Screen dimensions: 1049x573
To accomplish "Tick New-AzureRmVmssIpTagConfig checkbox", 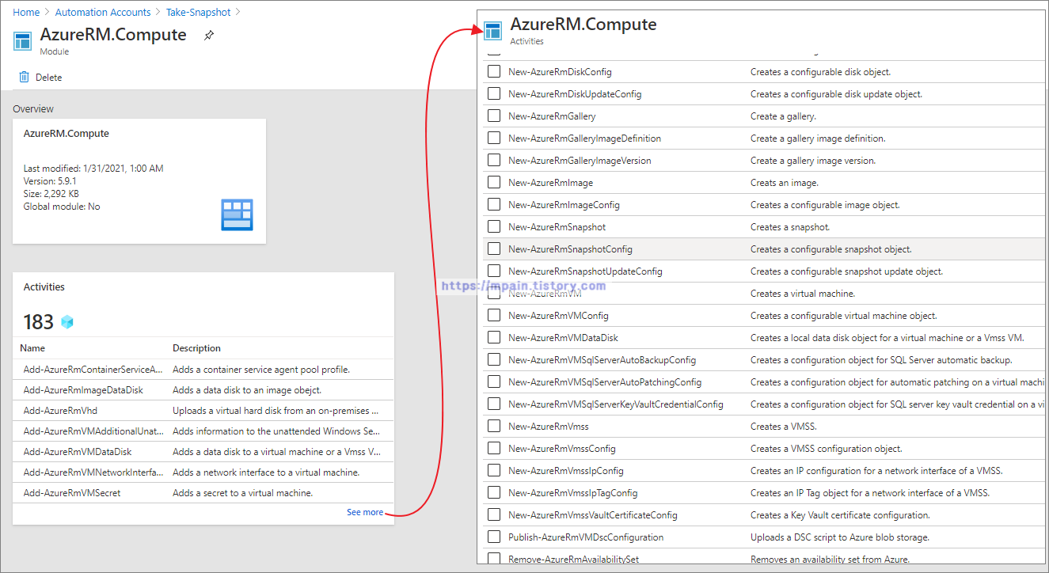I will pos(494,492).
